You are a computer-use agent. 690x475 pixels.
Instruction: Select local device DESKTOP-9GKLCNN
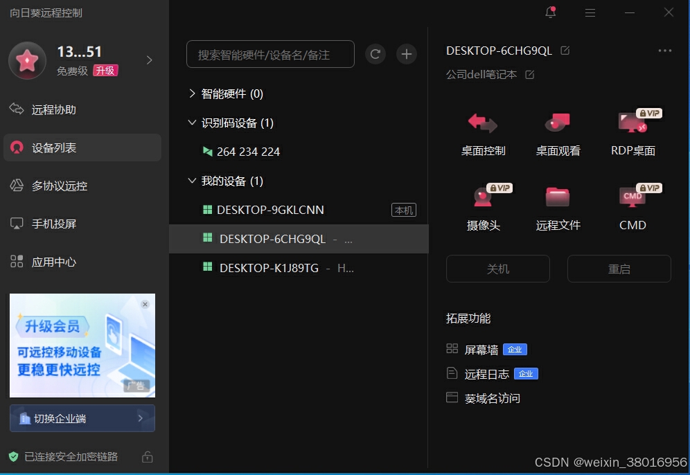click(299, 210)
